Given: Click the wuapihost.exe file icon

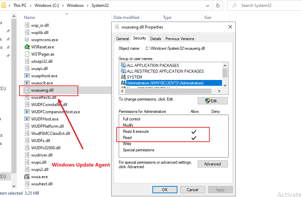Looking at the screenshot, I should pos(27,76).
